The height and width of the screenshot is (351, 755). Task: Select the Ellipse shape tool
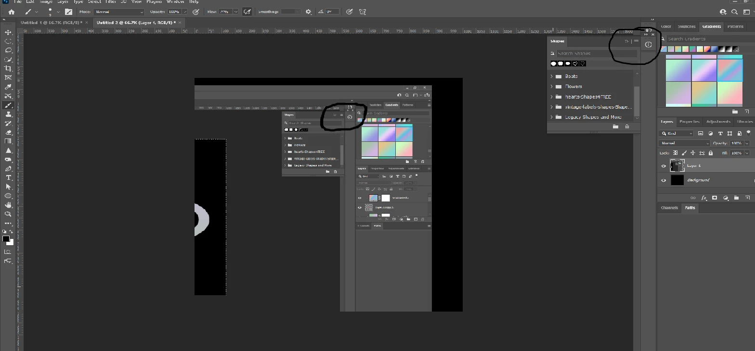pos(8,196)
